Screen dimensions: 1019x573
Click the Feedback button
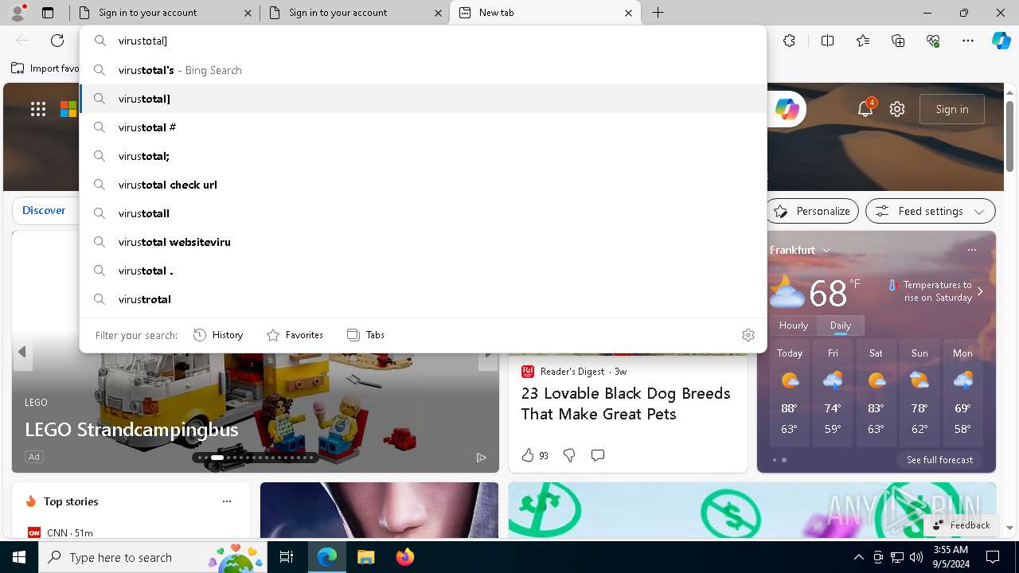coord(961,524)
